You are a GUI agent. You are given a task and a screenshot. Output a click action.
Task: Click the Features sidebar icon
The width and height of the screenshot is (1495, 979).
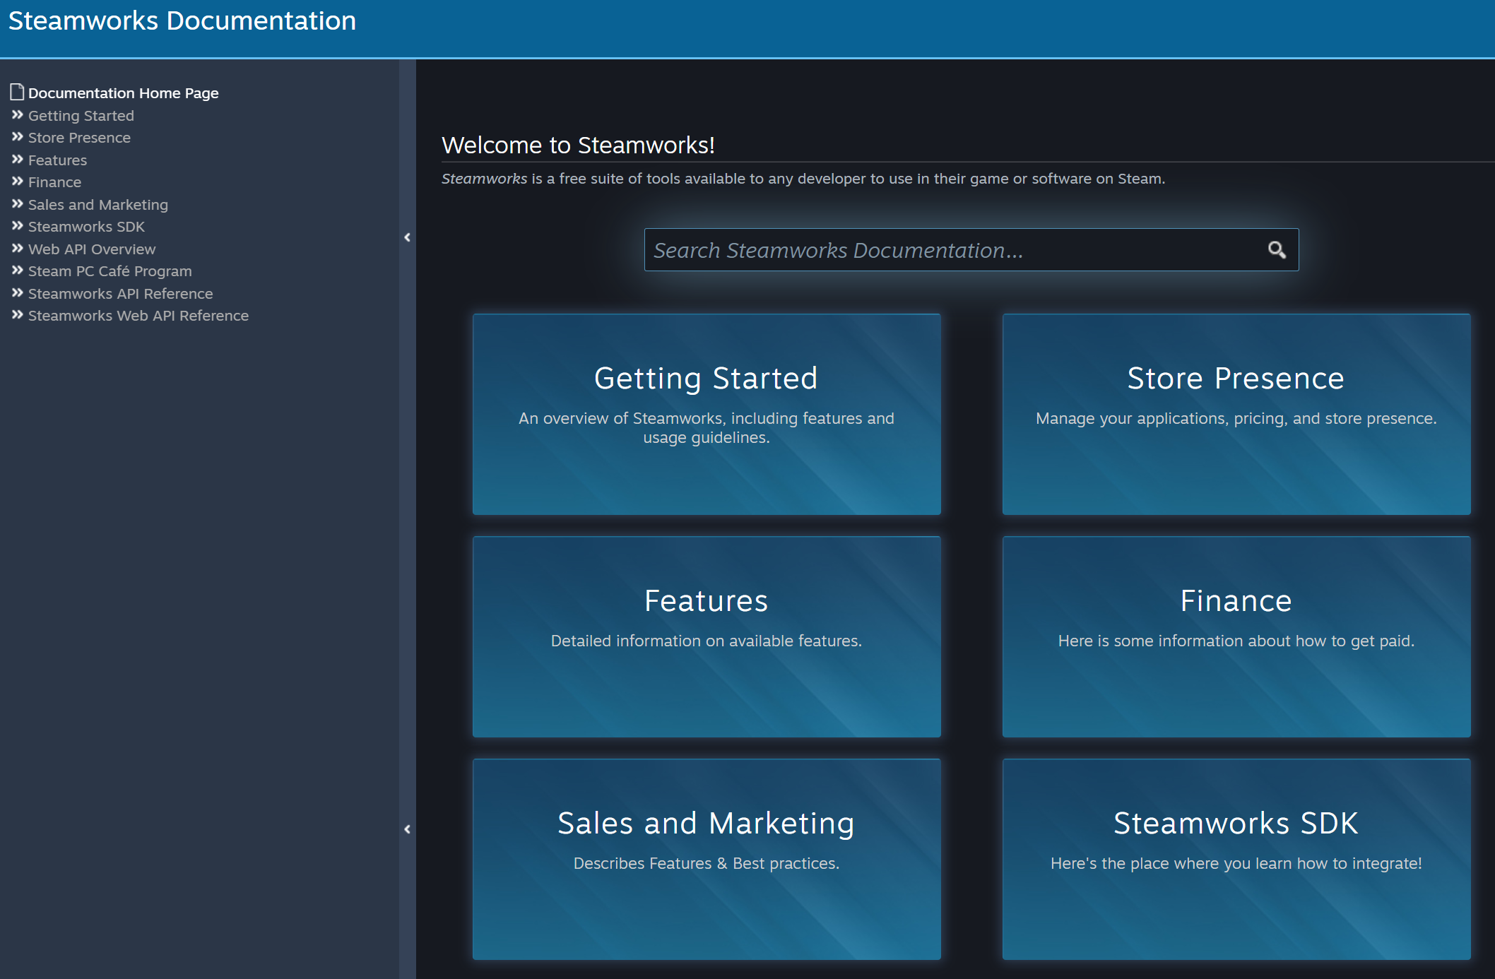[x=18, y=160]
